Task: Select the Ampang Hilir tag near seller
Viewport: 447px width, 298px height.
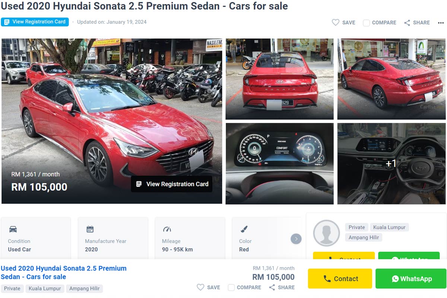Action: click(364, 238)
